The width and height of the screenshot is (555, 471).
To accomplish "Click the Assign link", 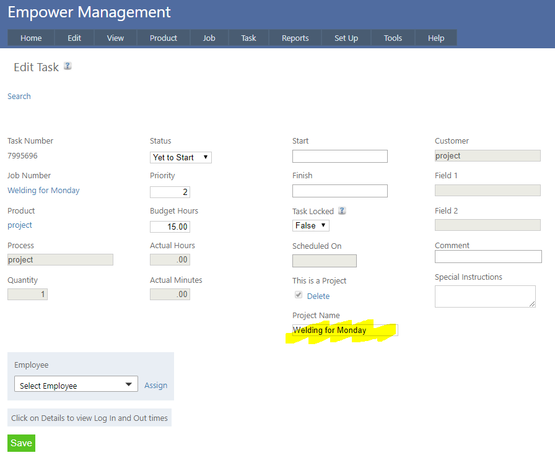I will point(155,385).
